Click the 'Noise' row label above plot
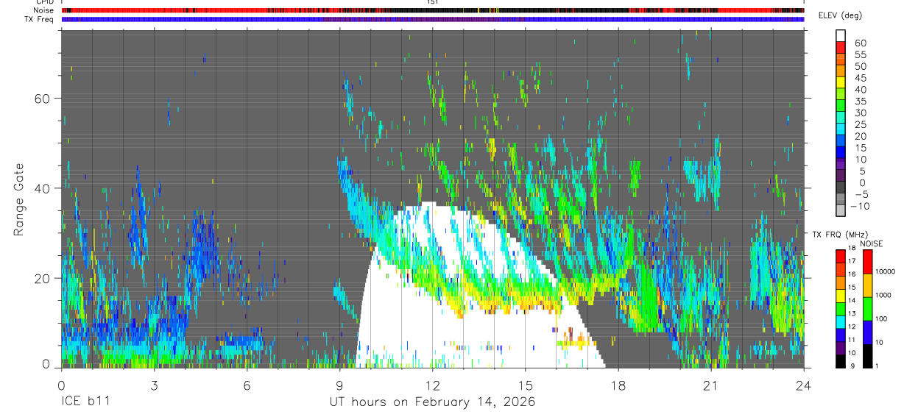Viewport: 904px width, 417px height. click(x=43, y=10)
